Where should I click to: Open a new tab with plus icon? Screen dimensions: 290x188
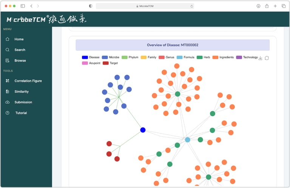(x=275, y=6)
